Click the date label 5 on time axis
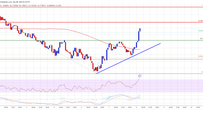Image resolution: width=203 pixels, height=114 pixels. tap(54, 107)
